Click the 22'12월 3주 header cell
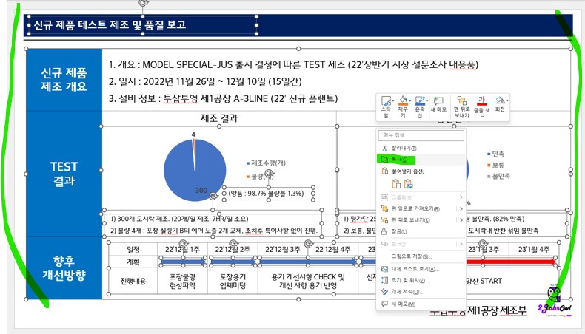Viewport: 585px width, 334px height. click(x=283, y=249)
